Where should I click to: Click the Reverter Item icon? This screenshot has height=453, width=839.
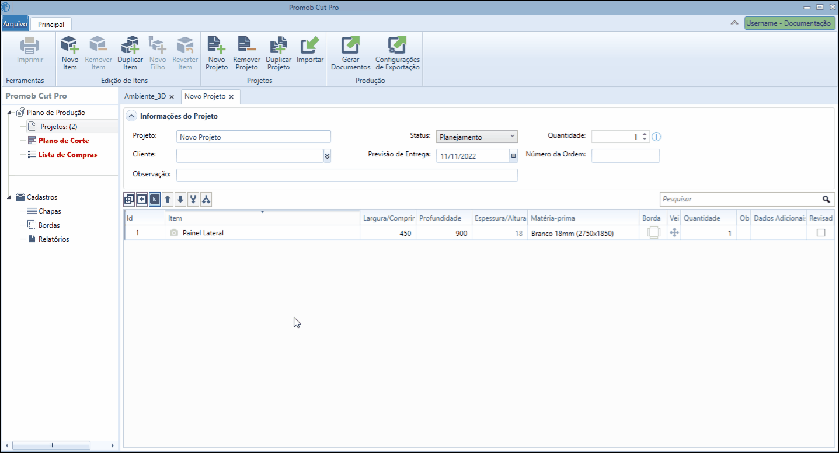click(x=185, y=46)
